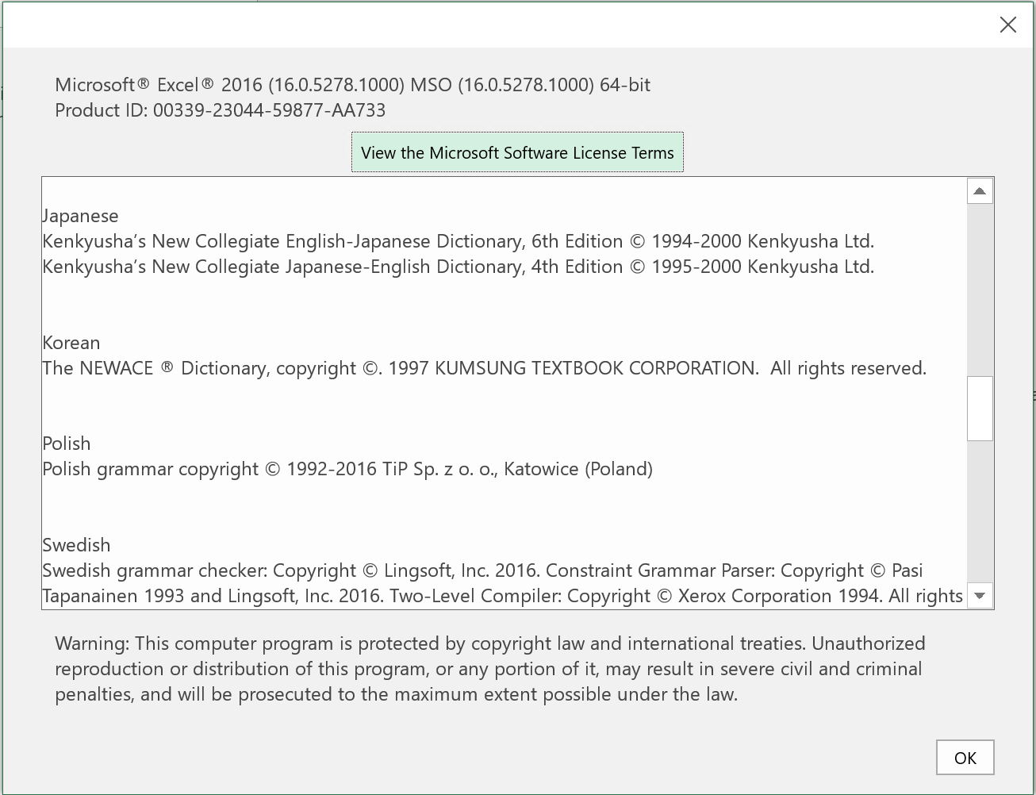
Task: Click the Kenkyusha English-Japanese Dictionary line
Action: tap(458, 241)
